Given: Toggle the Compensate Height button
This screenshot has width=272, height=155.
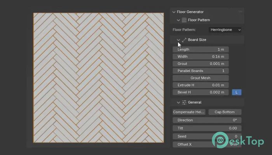Looking at the screenshot, I should [189, 112].
